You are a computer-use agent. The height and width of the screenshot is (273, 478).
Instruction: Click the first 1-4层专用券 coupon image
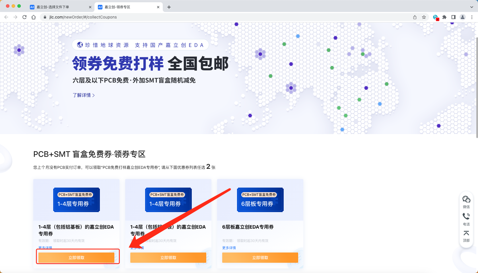[x=76, y=200]
